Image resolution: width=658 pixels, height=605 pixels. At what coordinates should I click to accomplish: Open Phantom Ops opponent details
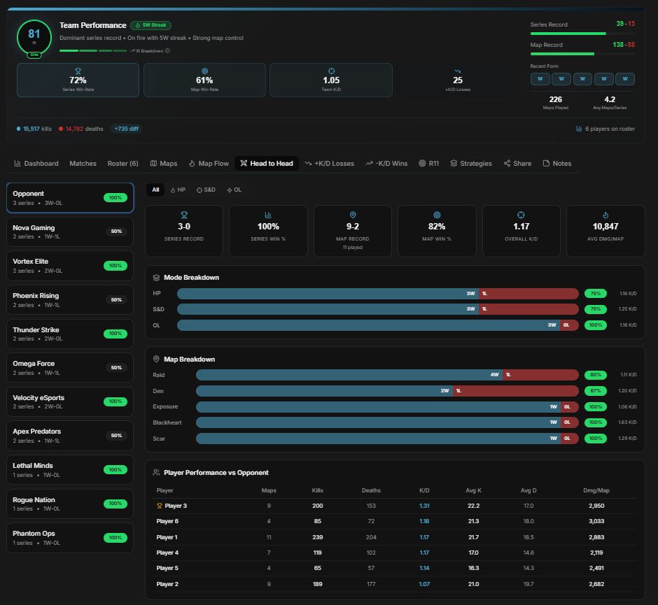tap(70, 537)
